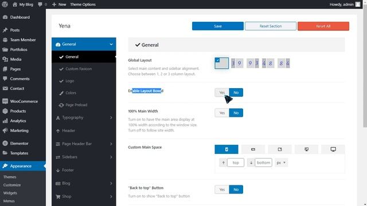Screen dimensions: 367x206
Task: Click the Analytics bar chart icon
Action: pos(5,121)
